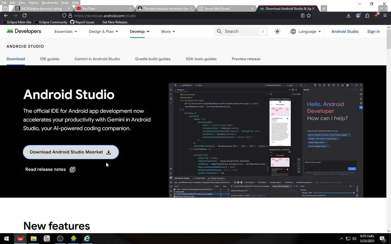This screenshot has height=244, width=391.
Task: Click the Android Developers logo
Action: click(24, 31)
